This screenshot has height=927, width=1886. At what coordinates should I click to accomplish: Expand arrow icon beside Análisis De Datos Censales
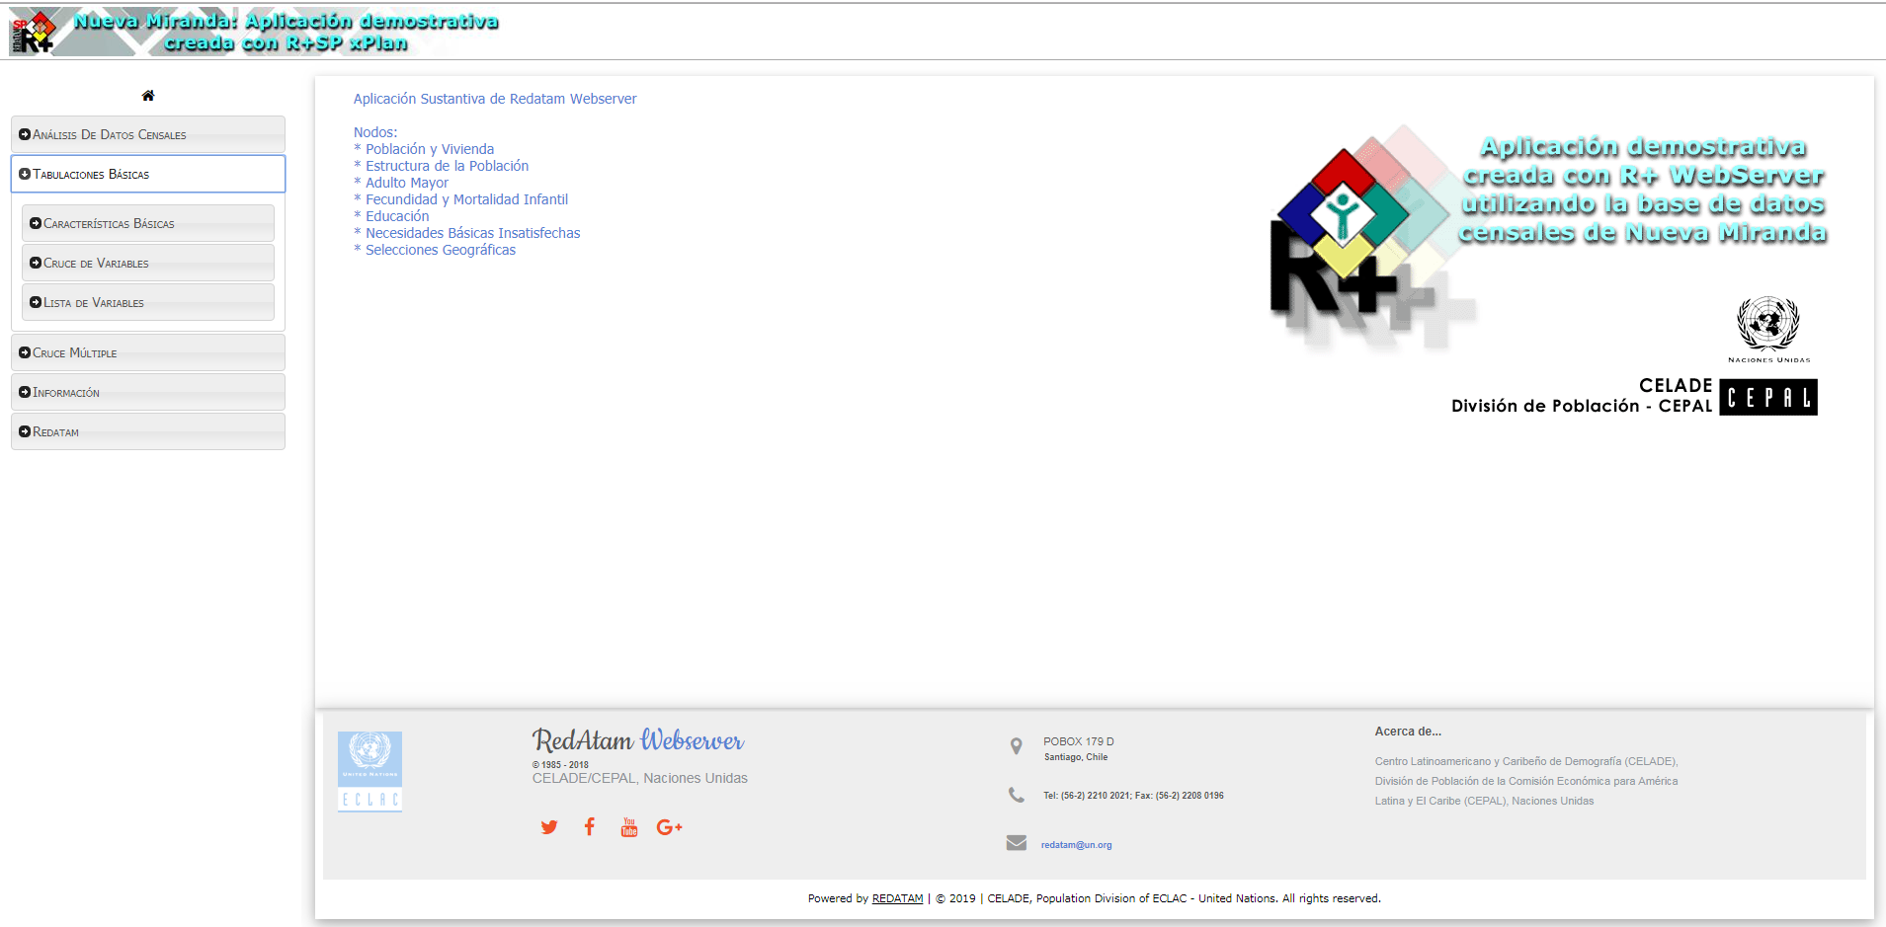[x=25, y=134]
